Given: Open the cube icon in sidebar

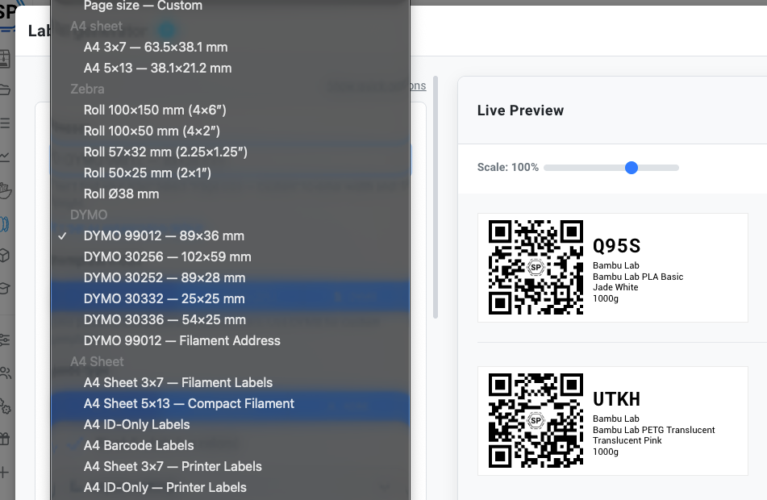Looking at the screenshot, I should click(4, 256).
